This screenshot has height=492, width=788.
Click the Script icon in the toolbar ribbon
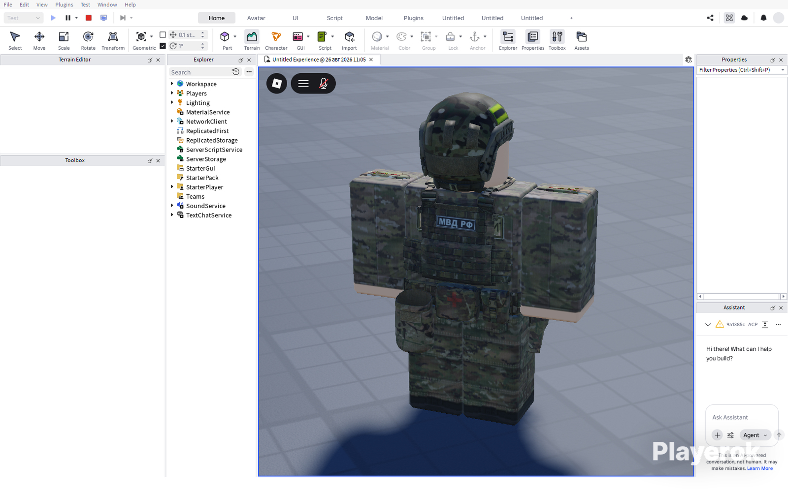coord(322,37)
